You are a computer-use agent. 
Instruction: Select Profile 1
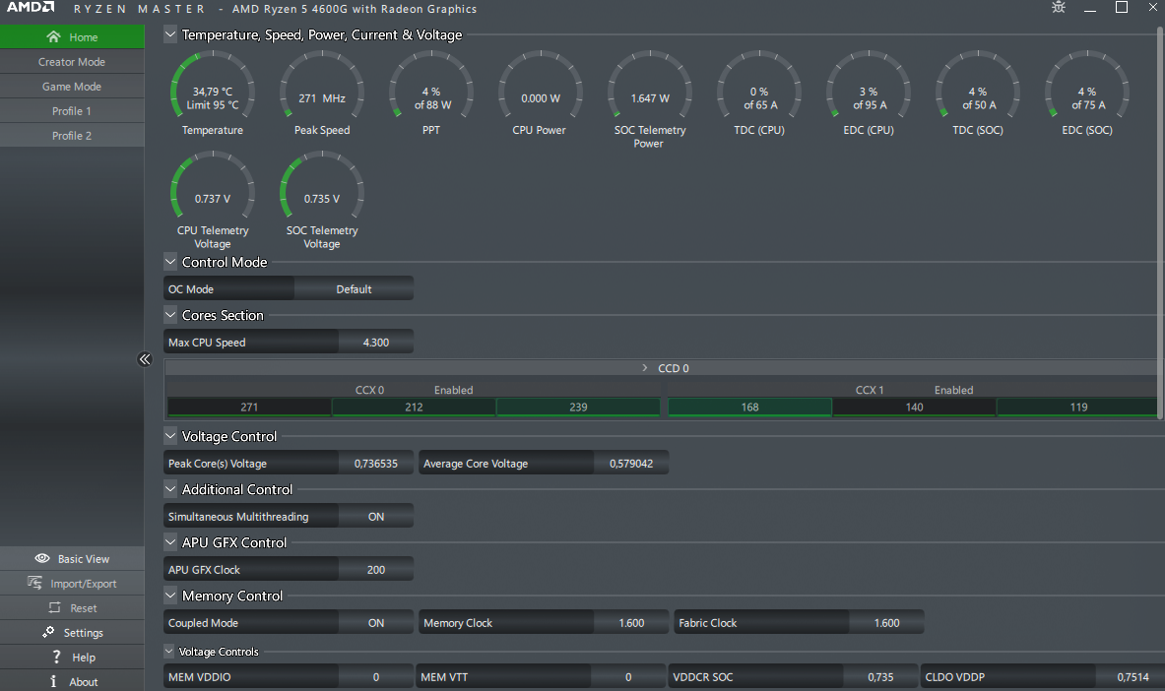coord(72,110)
